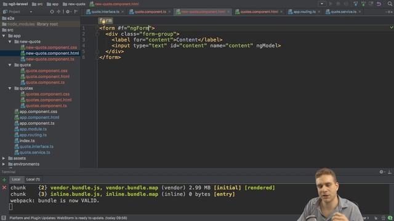Click the src folder icon in tree
This screenshot has width=394, height=221.
[x=4, y=30]
